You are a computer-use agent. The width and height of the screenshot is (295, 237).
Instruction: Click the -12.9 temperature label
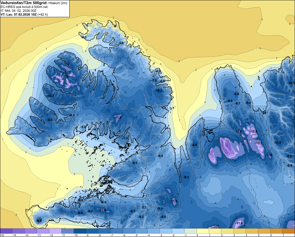point(254,132)
